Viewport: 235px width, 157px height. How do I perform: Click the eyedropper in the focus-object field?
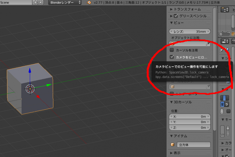[208, 44]
